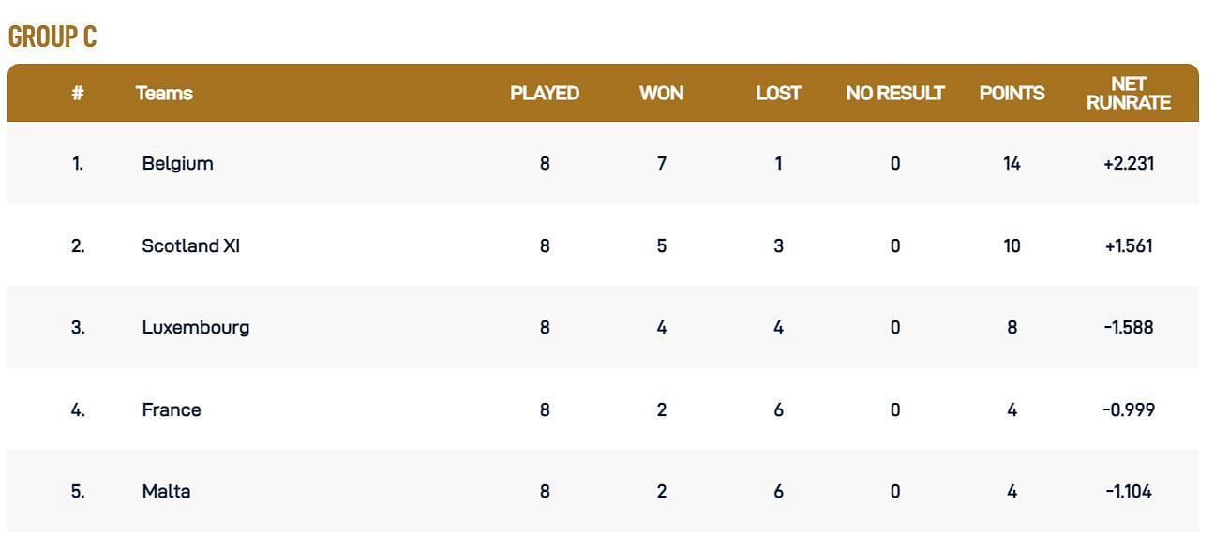
Task: Click the WON column header
Action: (662, 93)
